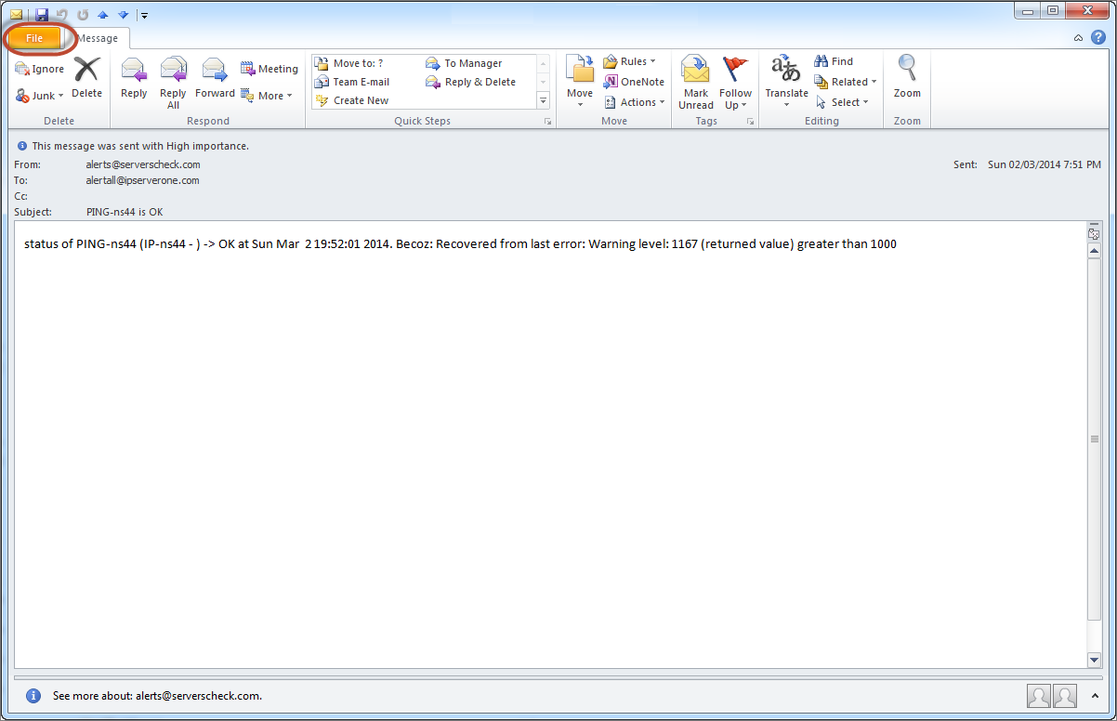This screenshot has height=721, width=1117.
Task: Run the To Manager quick step
Action: click(464, 63)
